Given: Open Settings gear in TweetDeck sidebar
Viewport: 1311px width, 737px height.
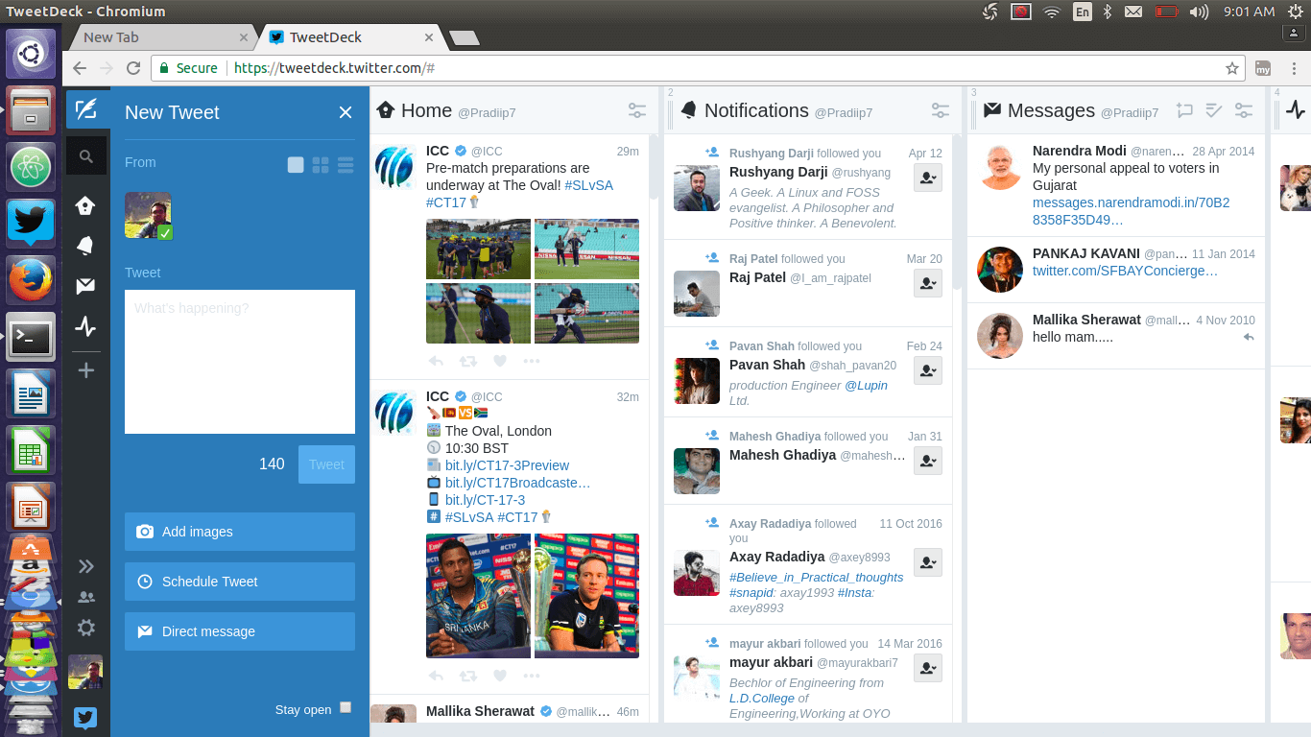Looking at the screenshot, I should pyautogui.click(x=85, y=628).
